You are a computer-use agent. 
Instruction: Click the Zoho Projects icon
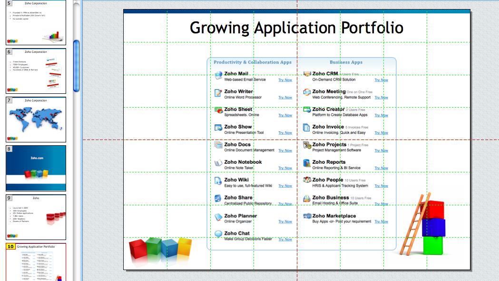point(307,146)
